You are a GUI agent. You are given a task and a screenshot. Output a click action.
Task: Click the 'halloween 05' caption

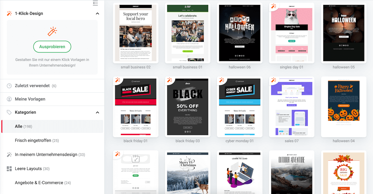[344, 67]
